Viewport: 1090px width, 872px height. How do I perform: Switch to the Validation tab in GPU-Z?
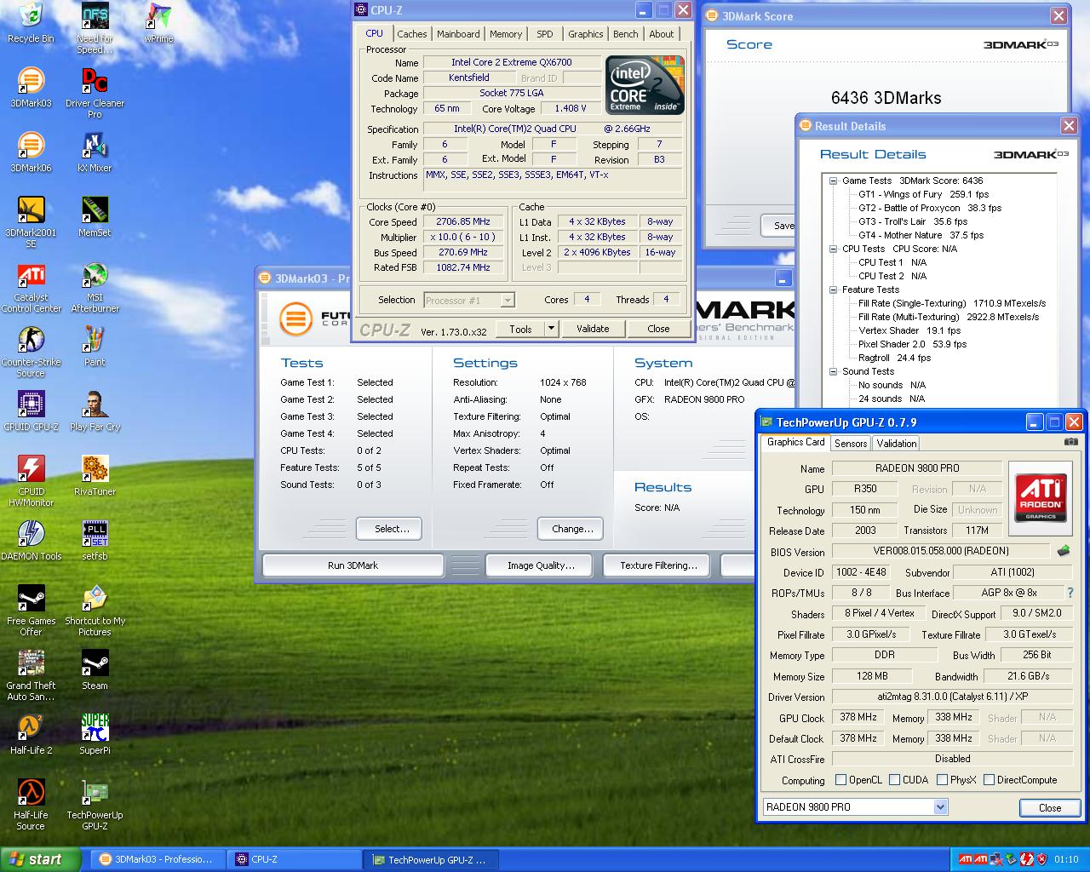(x=897, y=443)
